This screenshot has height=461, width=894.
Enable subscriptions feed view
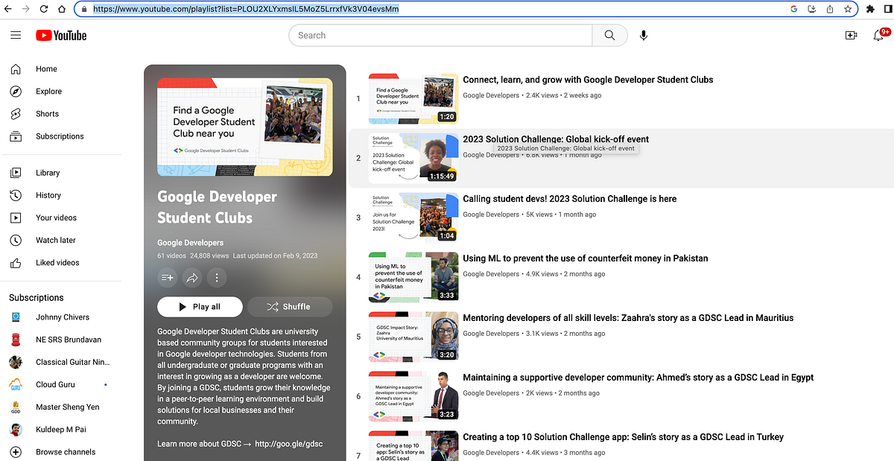point(58,136)
